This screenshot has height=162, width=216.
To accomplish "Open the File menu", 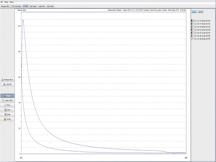I will tap(2, 2).
